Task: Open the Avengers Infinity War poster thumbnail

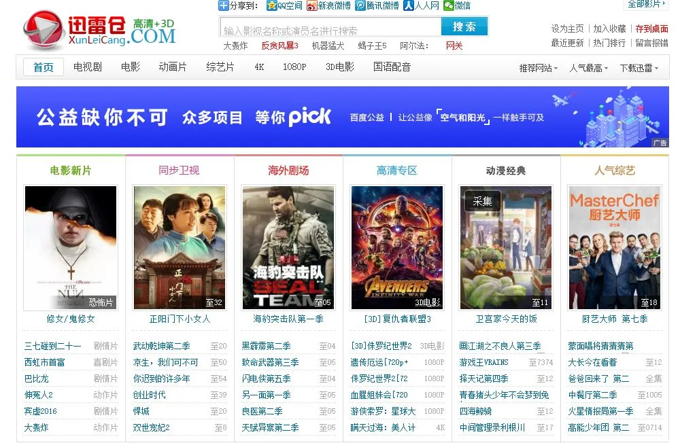Action: (x=397, y=247)
